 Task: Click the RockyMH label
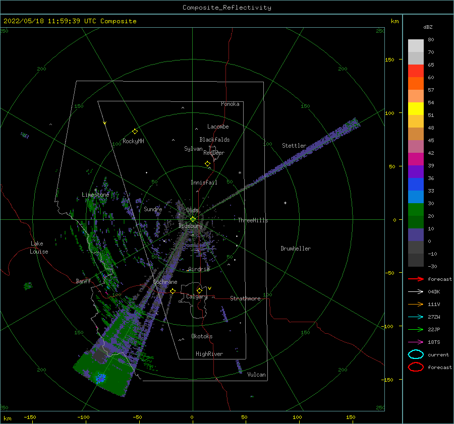[133, 141]
